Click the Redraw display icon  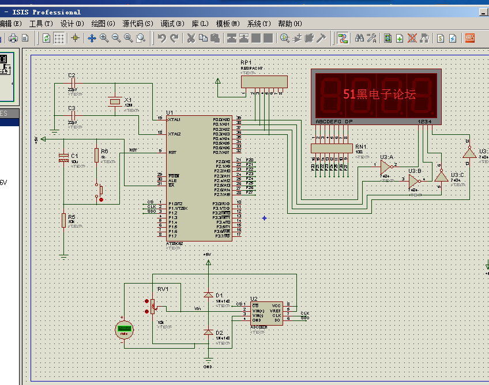click(46, 39)
